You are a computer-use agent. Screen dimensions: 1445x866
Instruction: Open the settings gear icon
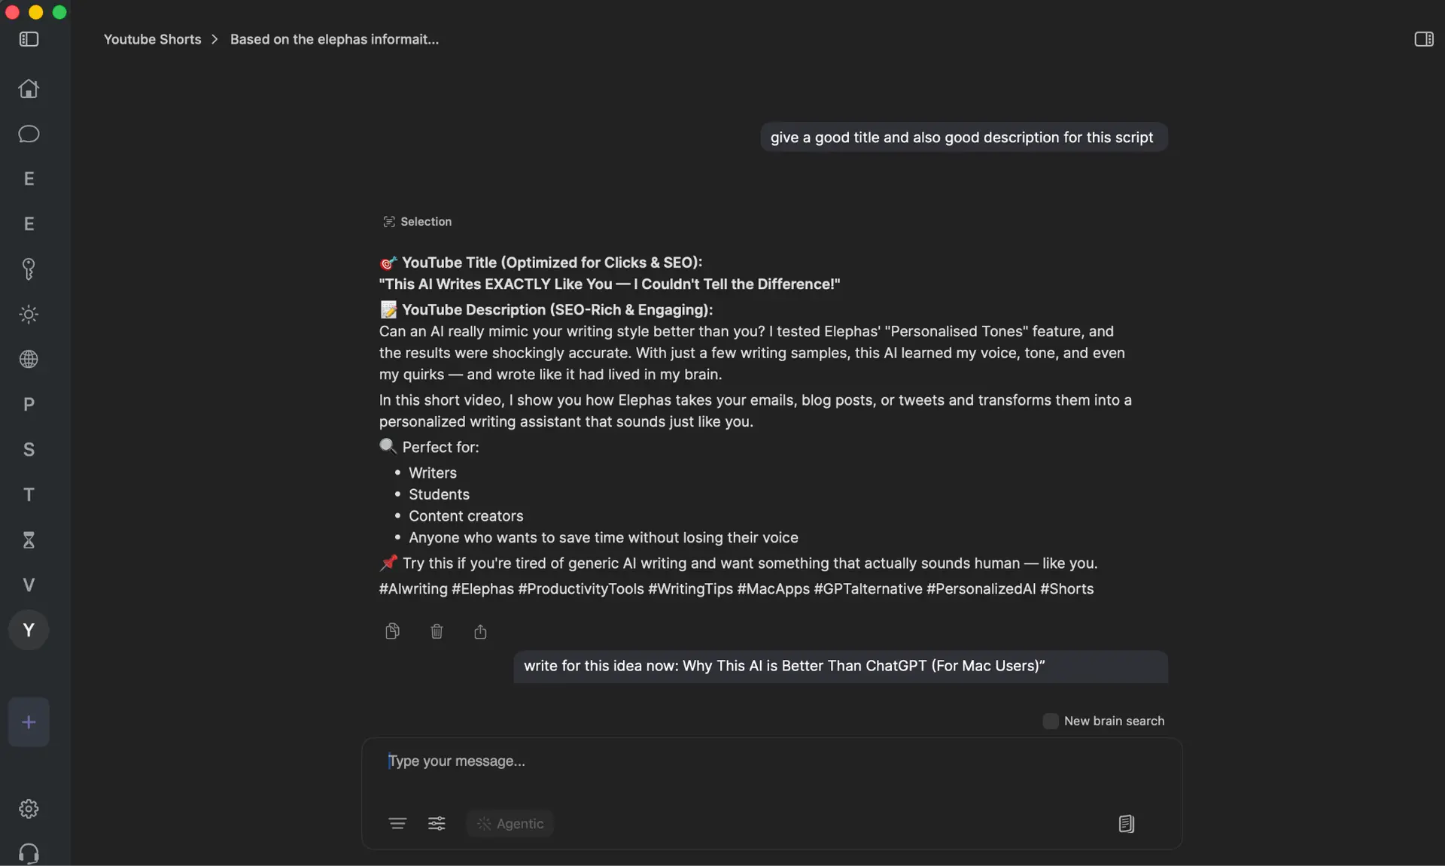pos(29,809)
